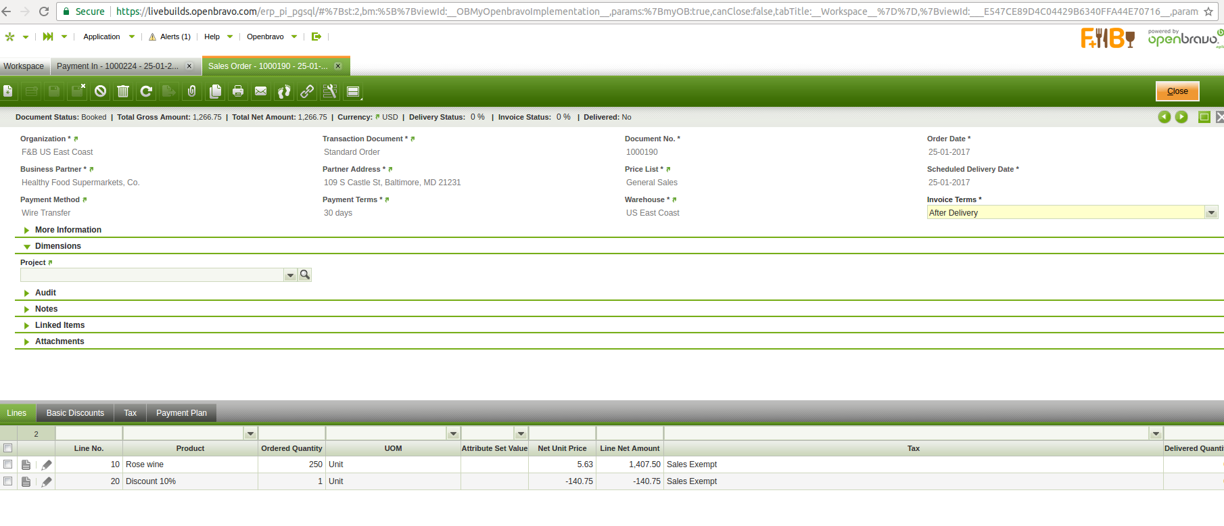Expand the More Information section
1224x526 pixels.
pos(68,230)
